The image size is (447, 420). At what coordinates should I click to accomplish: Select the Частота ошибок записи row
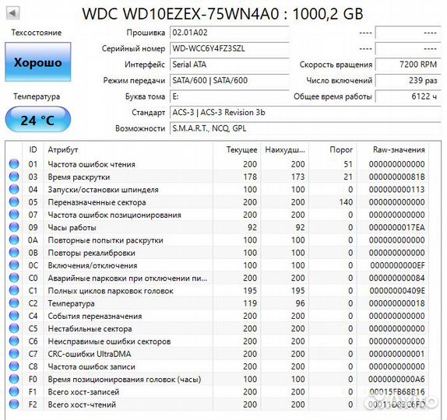pos(217,366)
